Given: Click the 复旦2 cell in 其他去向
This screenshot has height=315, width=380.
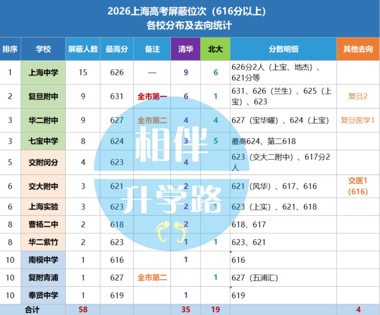Looking at the screenshot, I should (x=358, y=96).
